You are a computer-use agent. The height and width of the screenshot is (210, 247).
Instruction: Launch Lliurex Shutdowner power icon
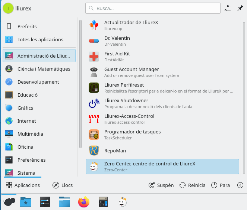pyautogui.click(x=94, y=103)
